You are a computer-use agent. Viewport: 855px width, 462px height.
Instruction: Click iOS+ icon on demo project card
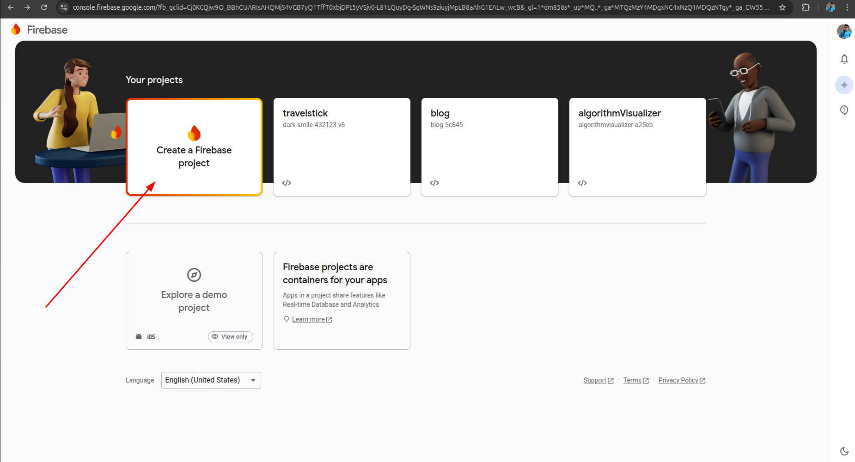pyautogui.click(x=152, y=337)
